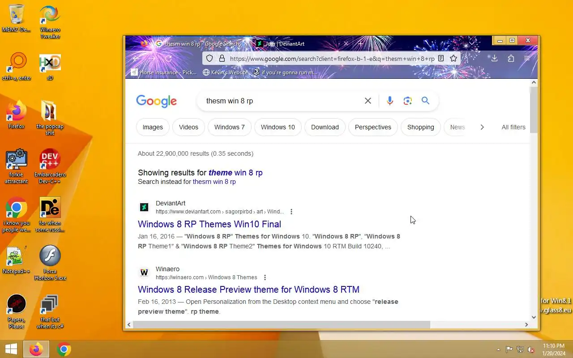Open the HxD desktop shortcut
The height and width of the screenshot is (358, 573).
[50, 67]
